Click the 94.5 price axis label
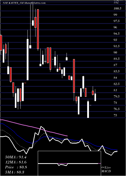The height and width of the screenshot is (176, 126). click(116, 34)
